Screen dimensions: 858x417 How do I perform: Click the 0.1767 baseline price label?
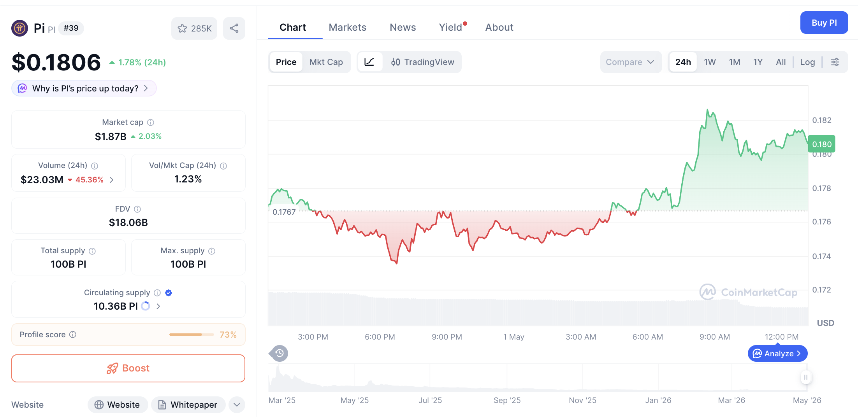click(x=284, y=212)
